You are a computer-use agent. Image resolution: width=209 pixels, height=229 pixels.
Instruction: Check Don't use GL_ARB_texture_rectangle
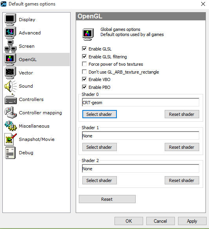[x=84, y=72]
